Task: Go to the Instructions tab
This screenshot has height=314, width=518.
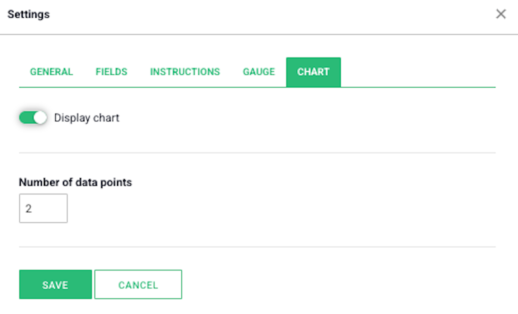Action: point(185,72)
